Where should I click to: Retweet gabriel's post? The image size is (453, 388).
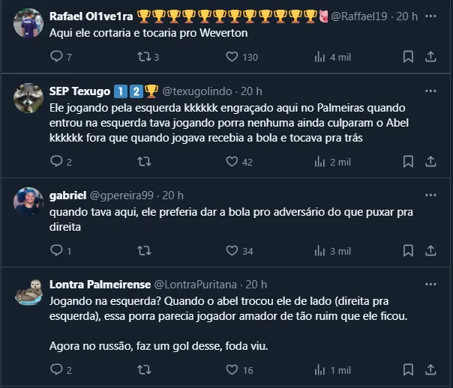pos(145,251)
